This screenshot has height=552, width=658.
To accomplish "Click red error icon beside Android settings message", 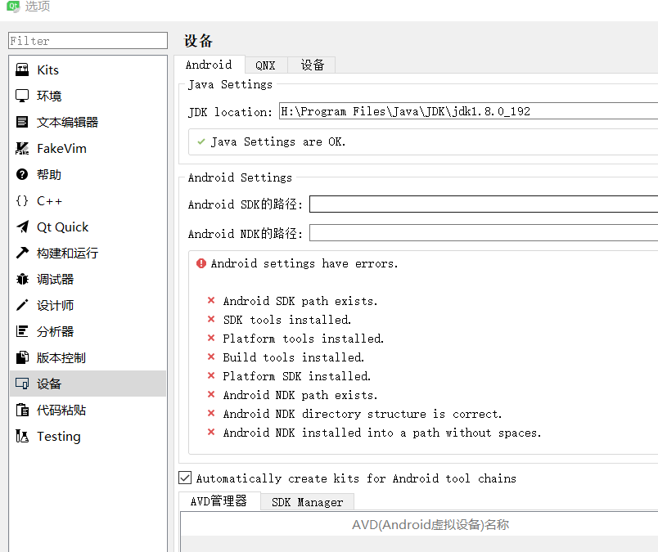I will pyautogui.click(x=201, y=263).
